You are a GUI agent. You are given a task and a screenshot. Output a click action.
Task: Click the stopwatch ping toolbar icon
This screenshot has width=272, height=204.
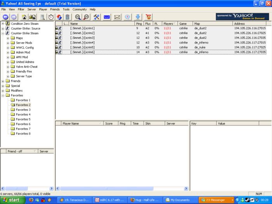pyautogui.click(x=51, y=17)
